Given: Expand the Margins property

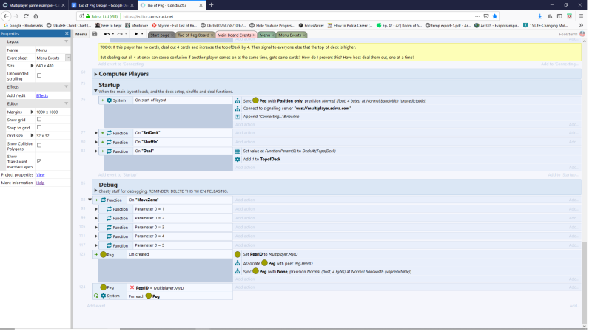Looking at the screenshot, I should point(32,112).
